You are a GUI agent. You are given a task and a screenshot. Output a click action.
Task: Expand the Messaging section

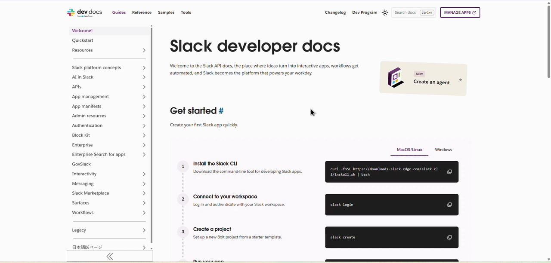[144, 183]
